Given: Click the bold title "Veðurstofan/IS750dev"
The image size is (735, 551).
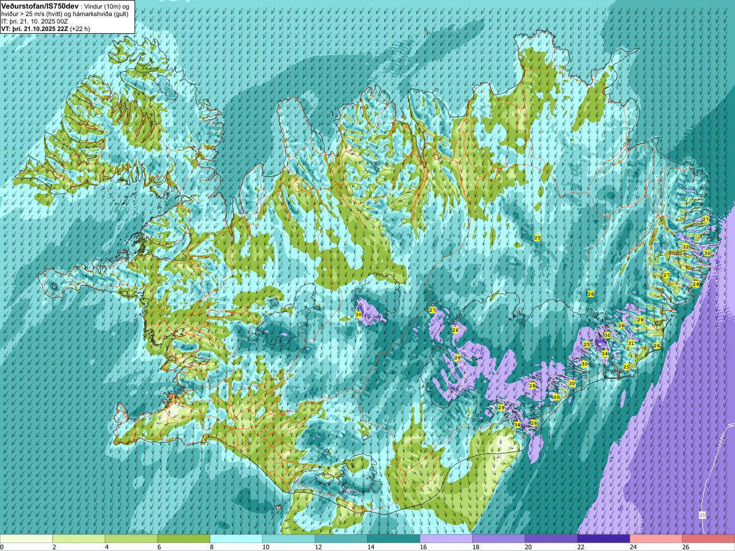Looking at the screenshot, I should pyautogui.click(x=40, y=5).
